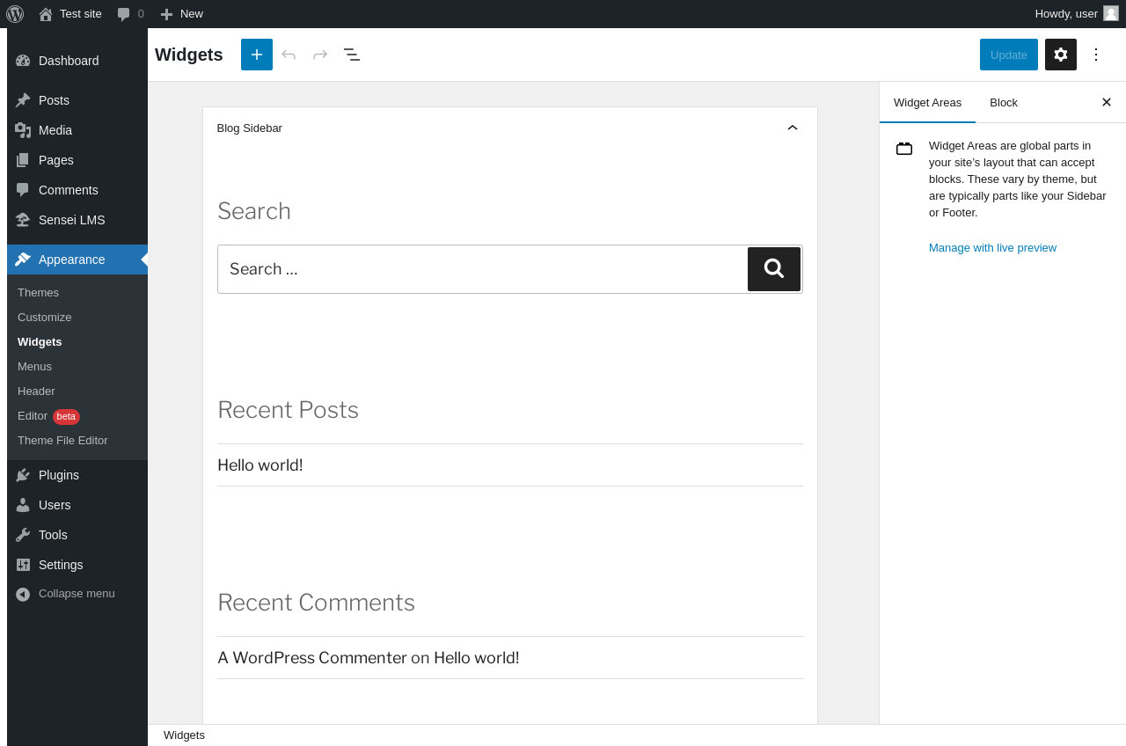Viewport: 1126px width, 746px height.
Task: Click the search magnifier button
Action: [x=774, y=269]
